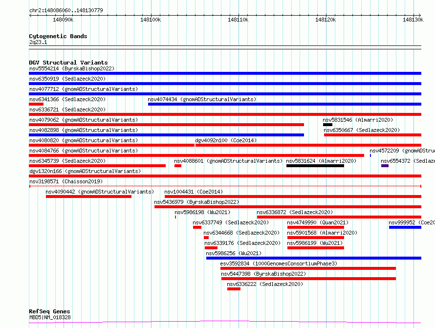Select the nsv5986199 (Wu2021) label
The height and width of the screenshot is (328, 435).
tap(315, 243)
